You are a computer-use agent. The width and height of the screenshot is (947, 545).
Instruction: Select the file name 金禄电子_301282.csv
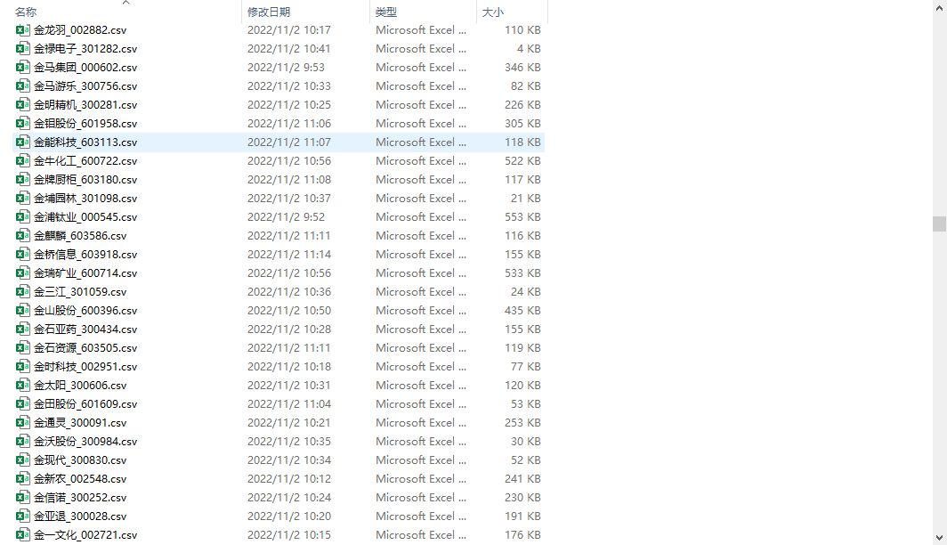click(x=85, y=49)
